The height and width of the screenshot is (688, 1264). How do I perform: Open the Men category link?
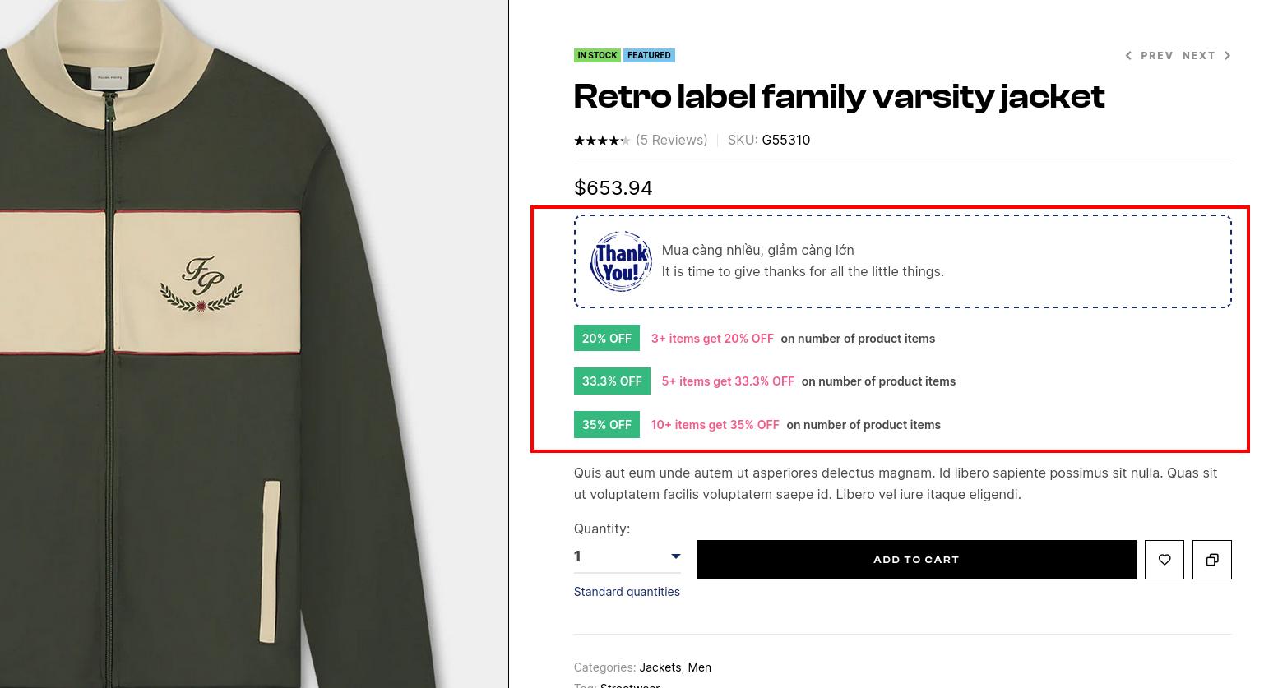tap(699, 667)
